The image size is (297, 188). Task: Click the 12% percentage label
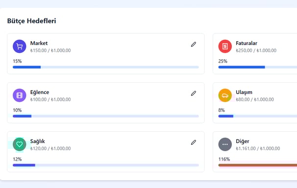point(17,159)
